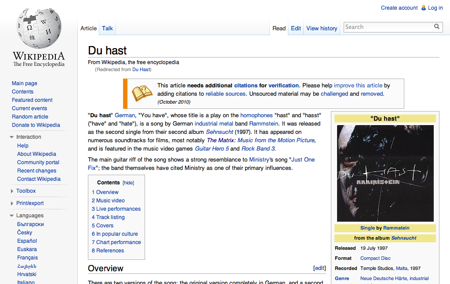The height and width of the screenshot is (284, 450).
Task: Switch to the Article tab
Action: coord(88,29)
